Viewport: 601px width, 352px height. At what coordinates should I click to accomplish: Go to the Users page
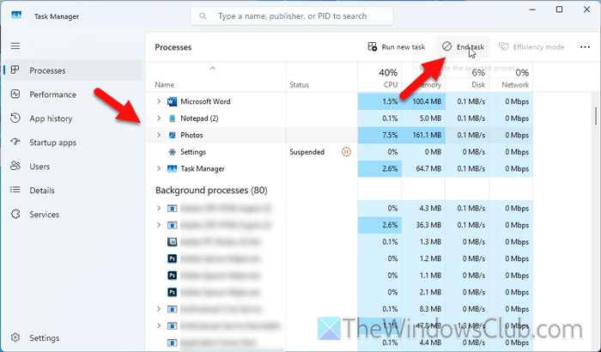[x=40, y=166]
